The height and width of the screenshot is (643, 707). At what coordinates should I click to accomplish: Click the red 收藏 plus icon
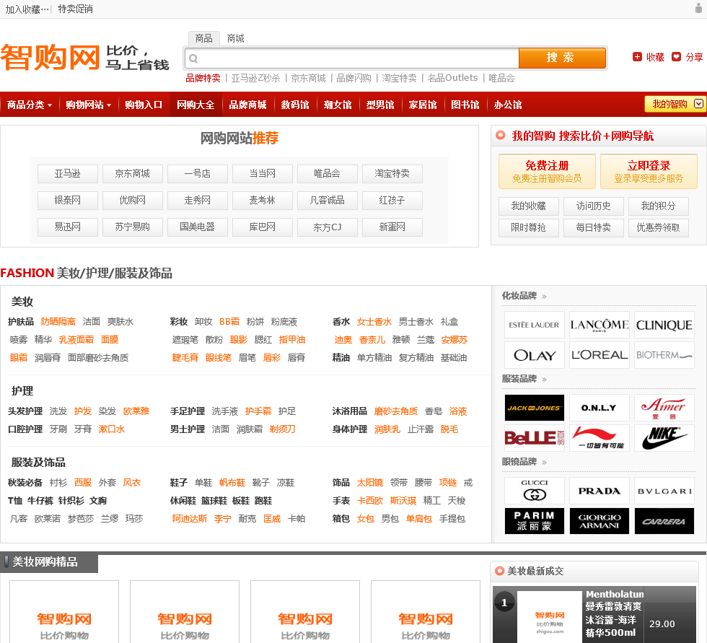click(637, 57)
